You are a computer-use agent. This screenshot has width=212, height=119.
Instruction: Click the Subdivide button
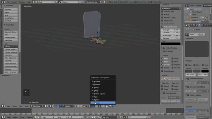pos(11,61)
